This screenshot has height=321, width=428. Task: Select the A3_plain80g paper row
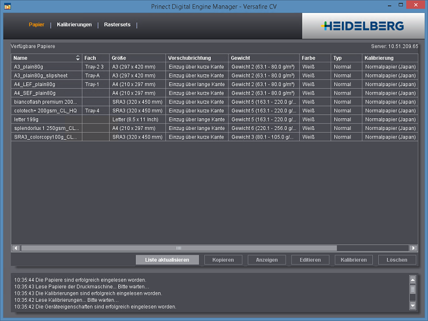pyautogui.click(x=215, y=66)
